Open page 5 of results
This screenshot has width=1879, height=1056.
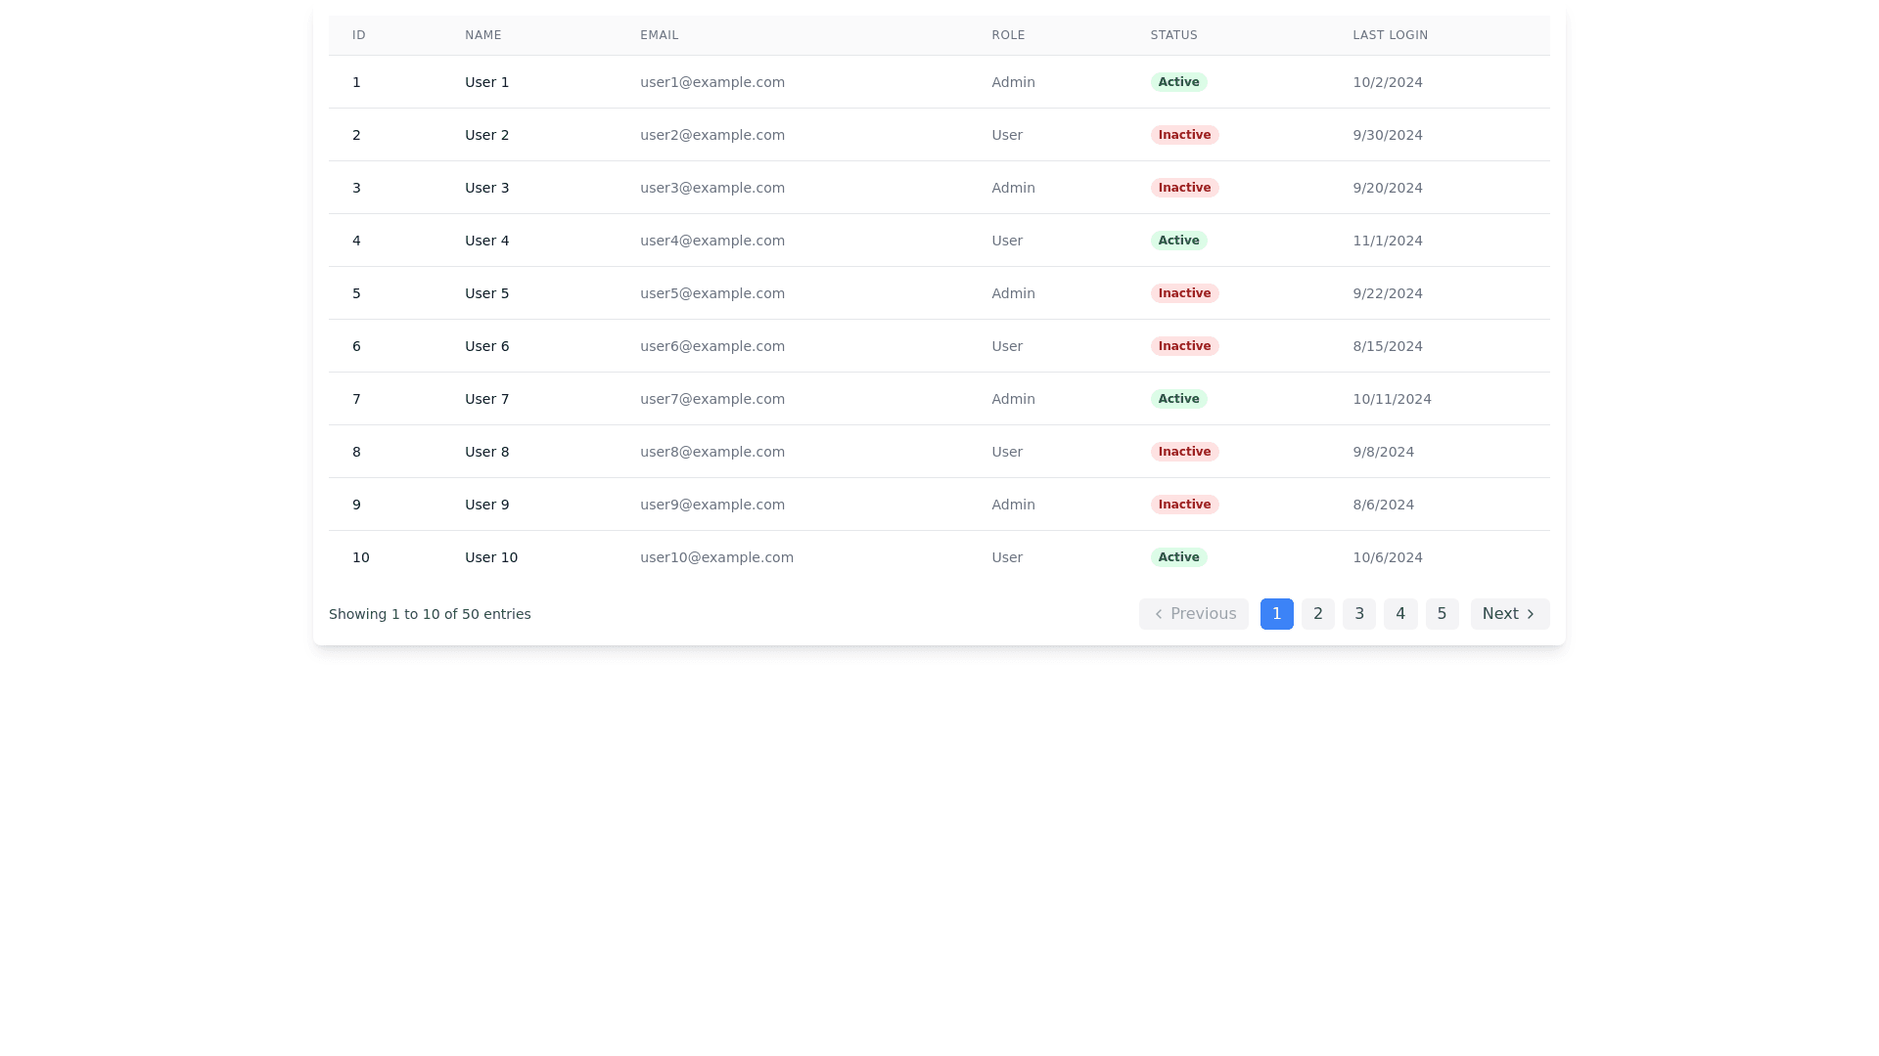click(1442, 614)
